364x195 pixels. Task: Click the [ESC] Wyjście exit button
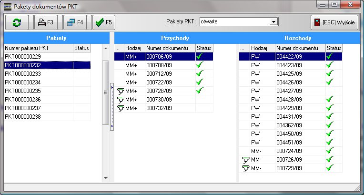pyautogui.click(x=334, y=22)
